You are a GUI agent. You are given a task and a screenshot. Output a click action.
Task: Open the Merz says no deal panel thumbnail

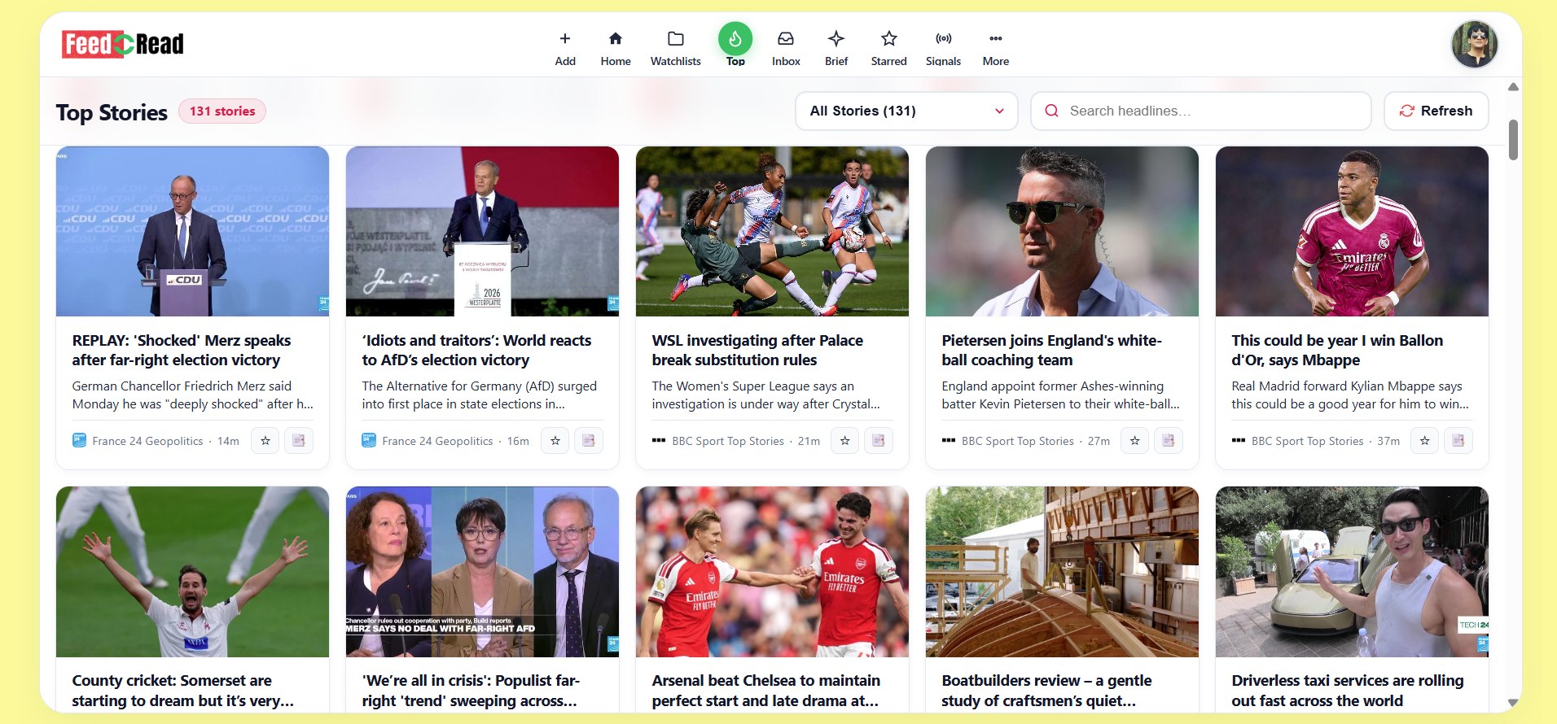click(482, 572)
